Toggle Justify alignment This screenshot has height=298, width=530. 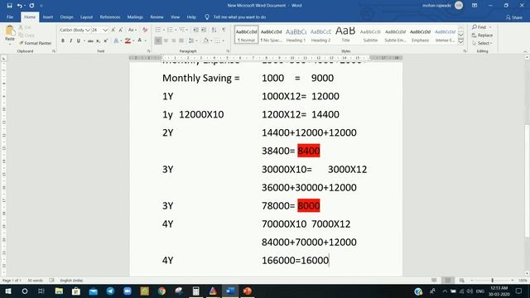click(181, 41)
